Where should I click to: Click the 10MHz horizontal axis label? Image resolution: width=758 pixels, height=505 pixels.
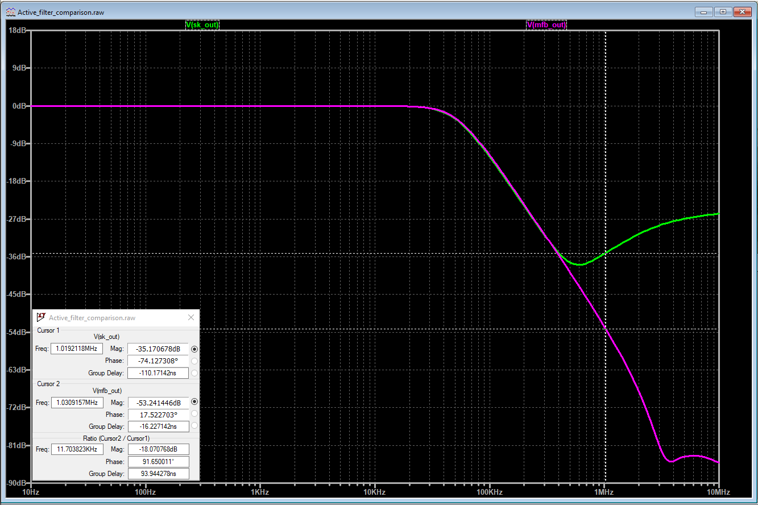point(718,492)
